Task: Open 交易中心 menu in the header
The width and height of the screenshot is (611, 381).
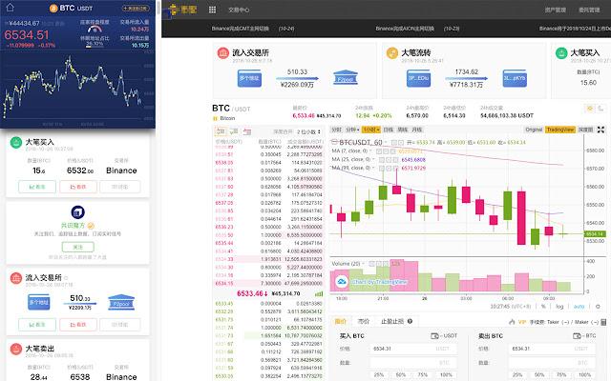Action: (239, 10)
